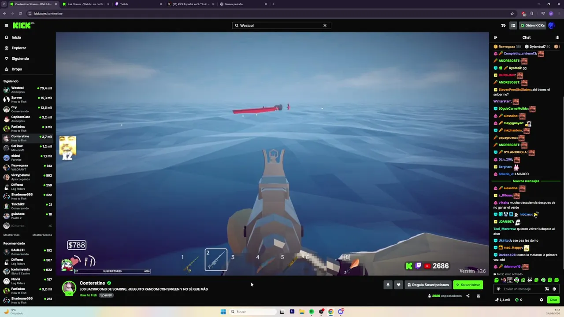Viewport: 564px width, 317px height.
Task: Open vickypalami channel in followed list
Action: 28,177
